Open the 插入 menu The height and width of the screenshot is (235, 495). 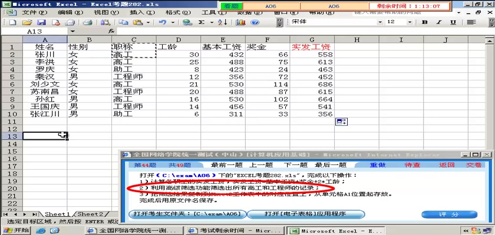(143, 12)
